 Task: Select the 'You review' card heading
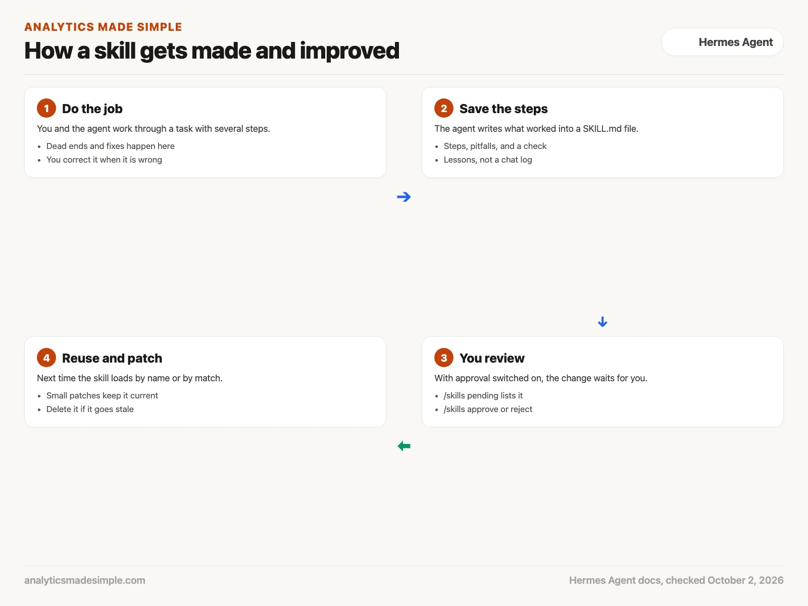click(492, 358)
